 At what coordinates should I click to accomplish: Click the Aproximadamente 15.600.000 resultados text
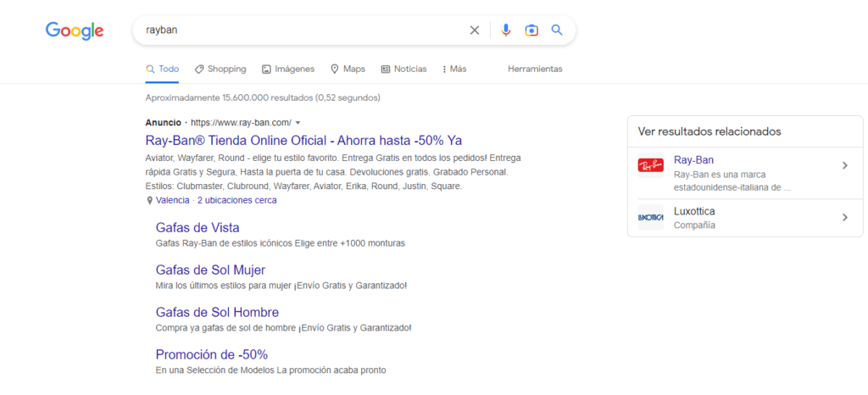[263, 98]
